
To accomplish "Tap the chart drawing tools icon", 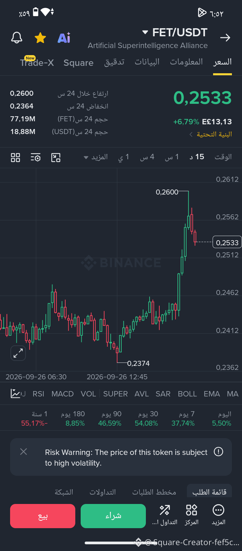I will (56, 157).
